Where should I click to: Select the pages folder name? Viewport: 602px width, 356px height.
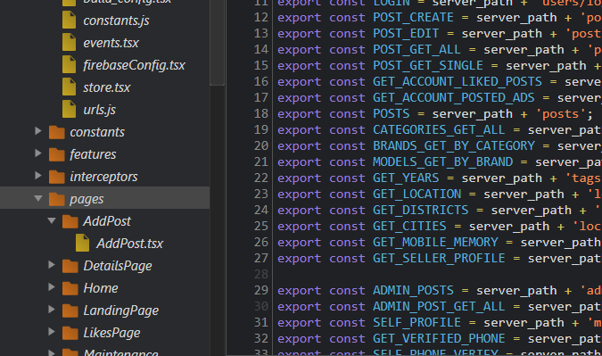(x=87, y=200)
